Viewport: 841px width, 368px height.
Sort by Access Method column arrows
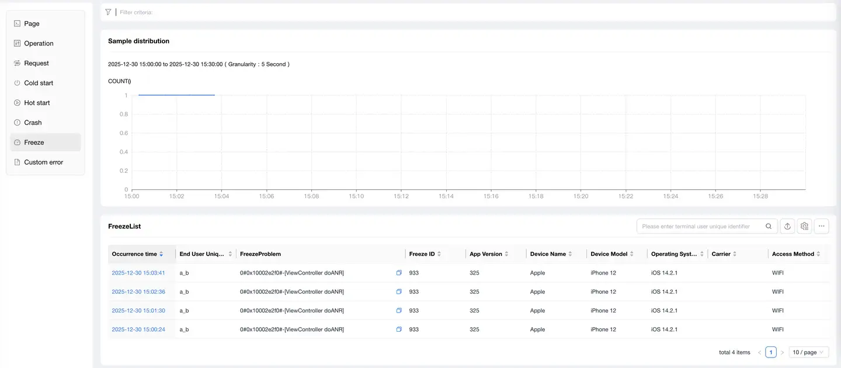point(818,254)
